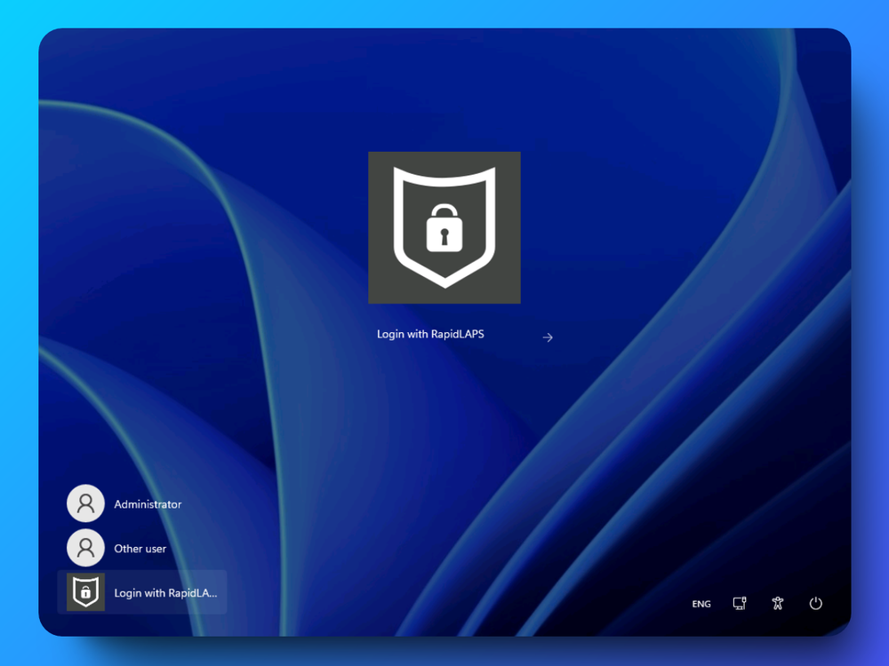889x666 pixels.
Task: Click the truncated Login with RapidLA... label
Action: point(164,592)
